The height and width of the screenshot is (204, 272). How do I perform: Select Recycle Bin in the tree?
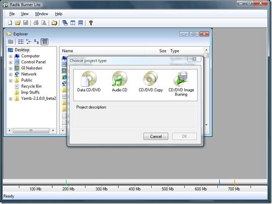click(x=31, y=86)
